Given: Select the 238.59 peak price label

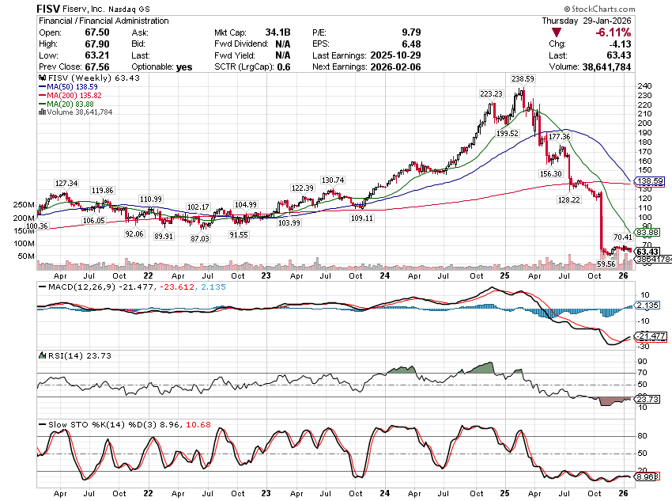Looking at the screenshot, I should 523,79.
